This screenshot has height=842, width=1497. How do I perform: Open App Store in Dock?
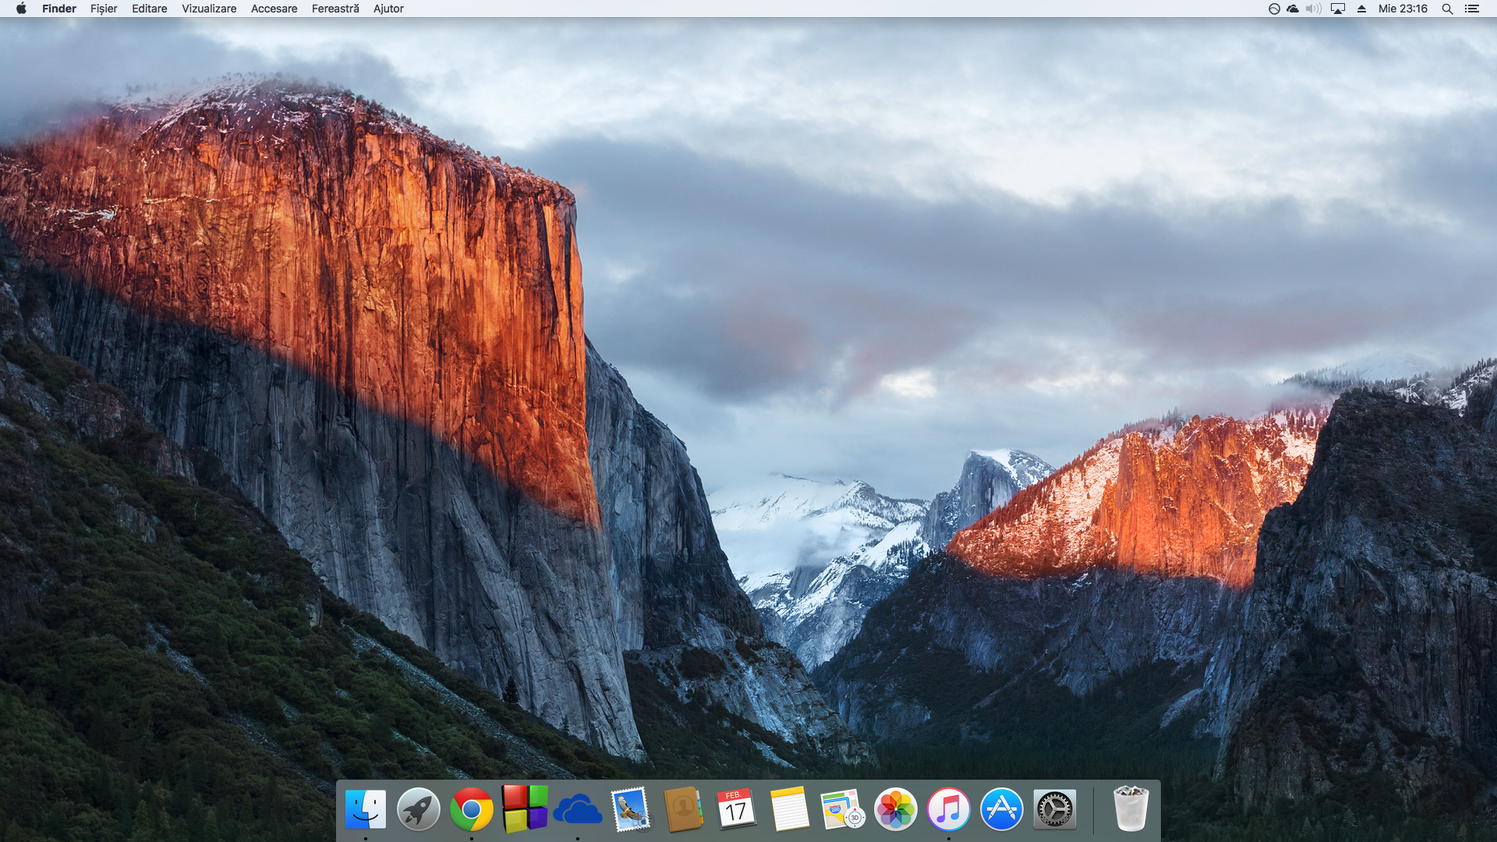pos(1002,809)
